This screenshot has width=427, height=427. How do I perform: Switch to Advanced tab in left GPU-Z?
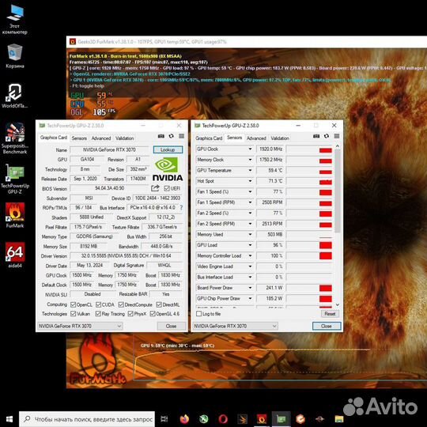(x=101, y=138)
